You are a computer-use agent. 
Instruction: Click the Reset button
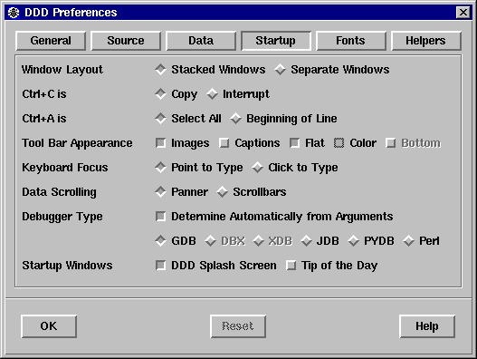(x=238, y=326)
